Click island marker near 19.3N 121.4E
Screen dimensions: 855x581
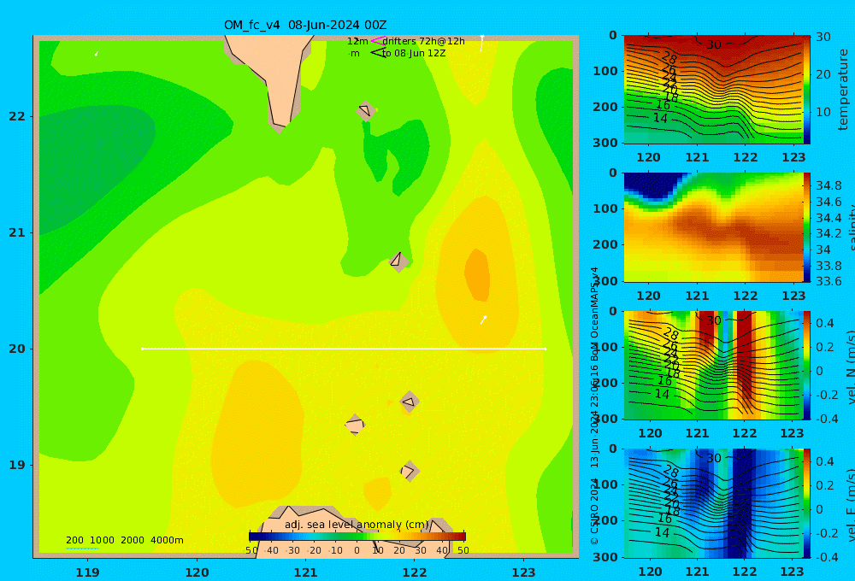pos(355,425)
